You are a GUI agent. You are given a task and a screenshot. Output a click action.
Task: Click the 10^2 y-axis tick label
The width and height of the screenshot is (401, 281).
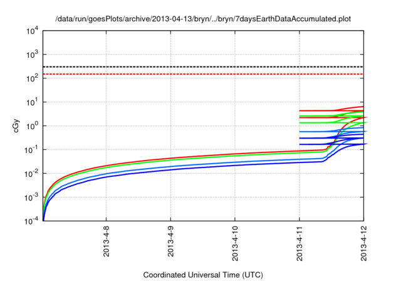click(32, 78)
